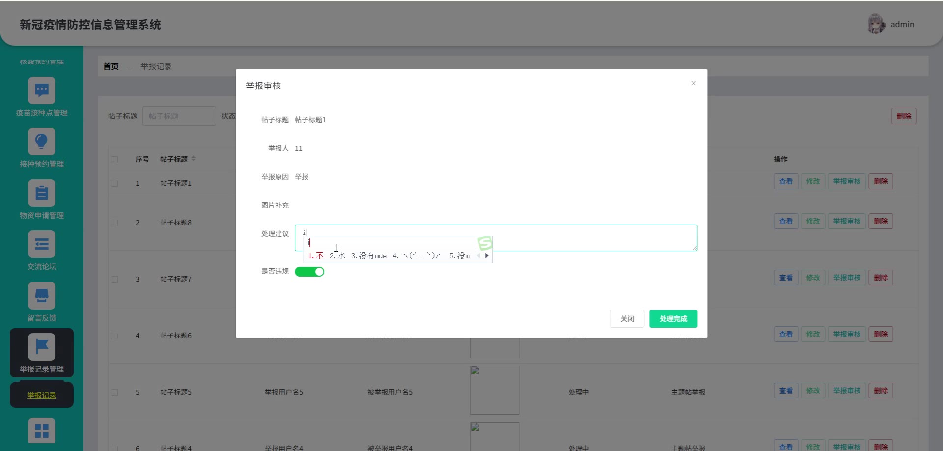The height and width of the screenshot is (451, 943).
Task: Open 举报审核 for row 帖子标题8
Action: (847, 221)
